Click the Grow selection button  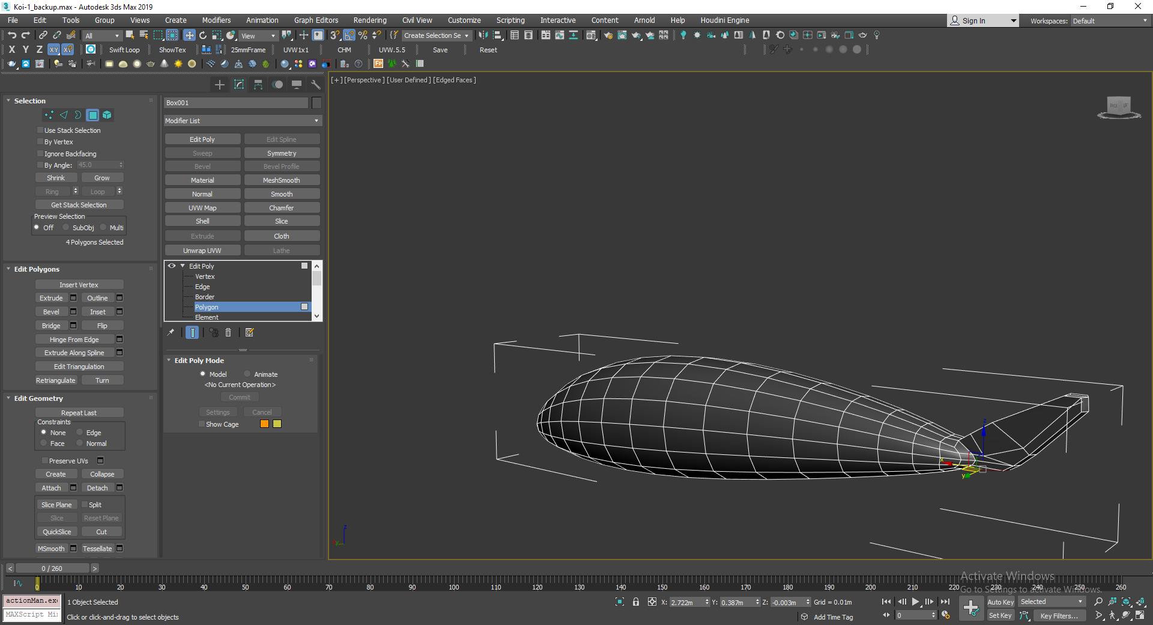coord(102,178)
